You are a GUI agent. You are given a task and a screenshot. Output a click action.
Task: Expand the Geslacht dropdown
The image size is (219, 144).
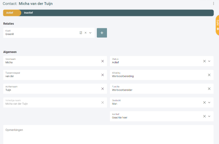coord(209,103)
